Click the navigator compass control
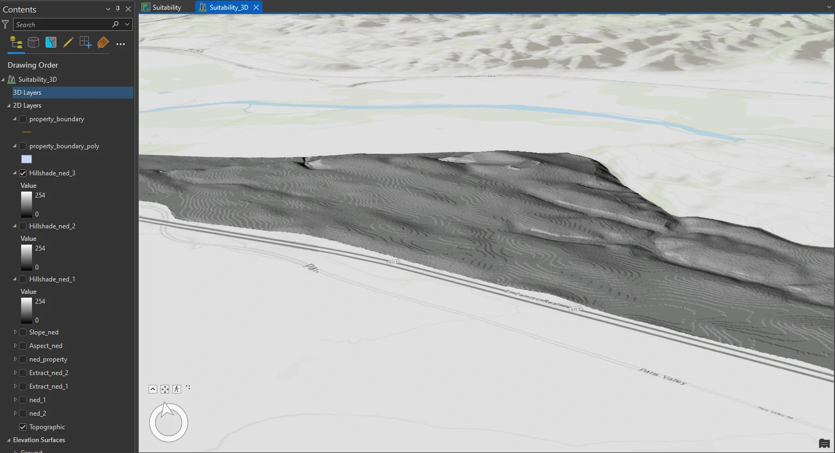Viewport: 835px width, 453px height. 169,423
